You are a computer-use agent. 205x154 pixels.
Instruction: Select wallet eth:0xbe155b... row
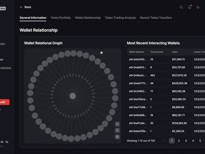point(166,131)
